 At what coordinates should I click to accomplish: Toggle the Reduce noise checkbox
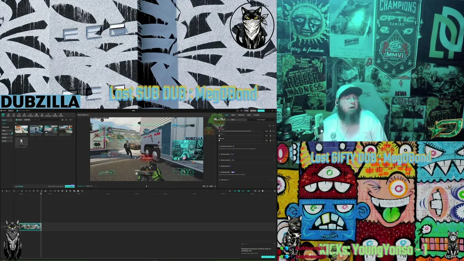(x=220, y=166)
